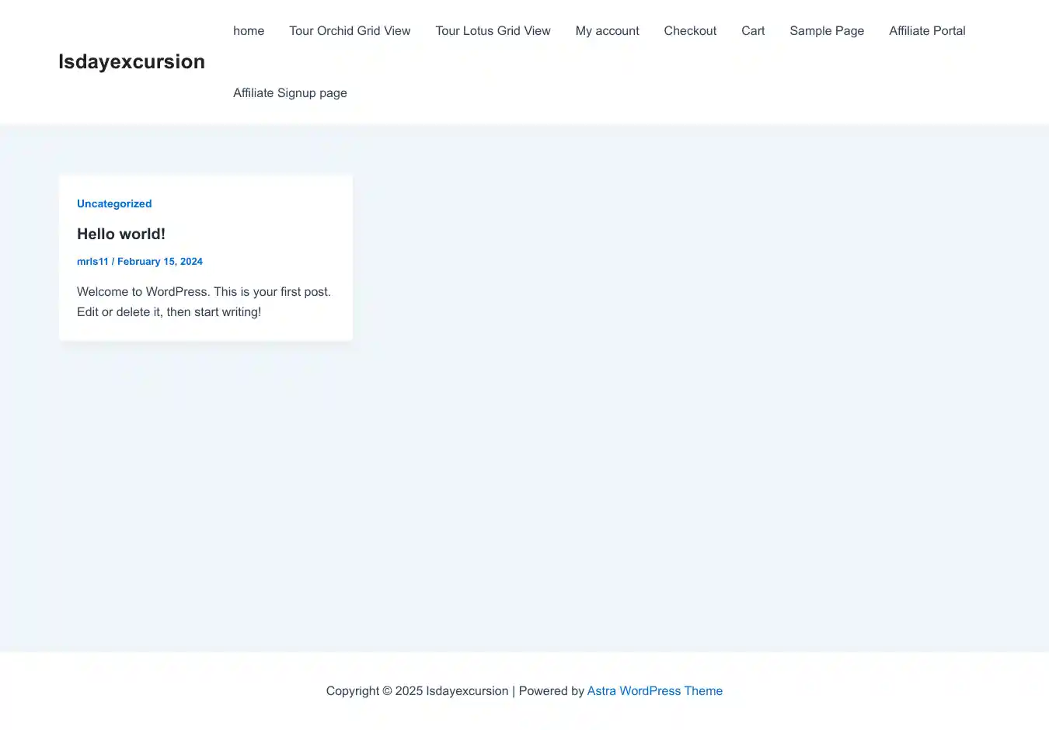Screen dimensions: 1049x730
Task: Open Sample Page from navigation
Action: click(x=827, y=31)
